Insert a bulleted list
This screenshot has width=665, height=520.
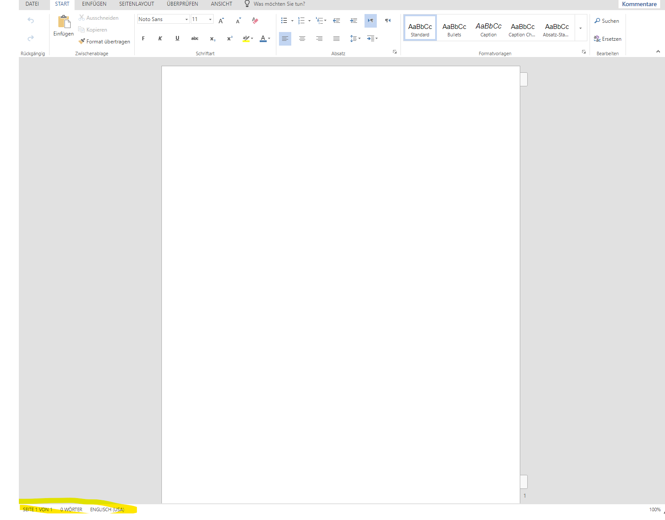tap(284, 21)
